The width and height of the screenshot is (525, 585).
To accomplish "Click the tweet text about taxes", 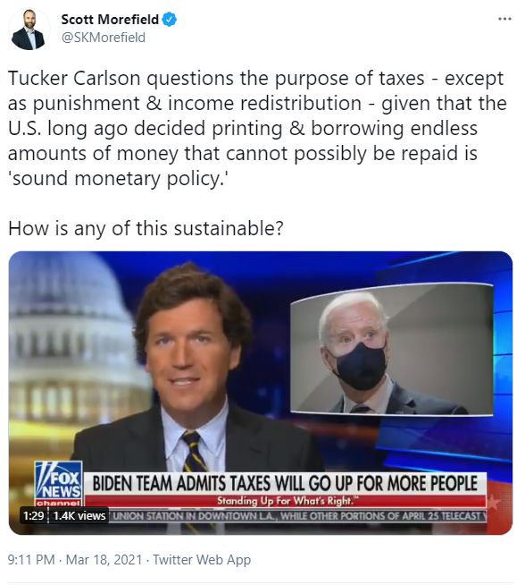I will pos(257,128).
